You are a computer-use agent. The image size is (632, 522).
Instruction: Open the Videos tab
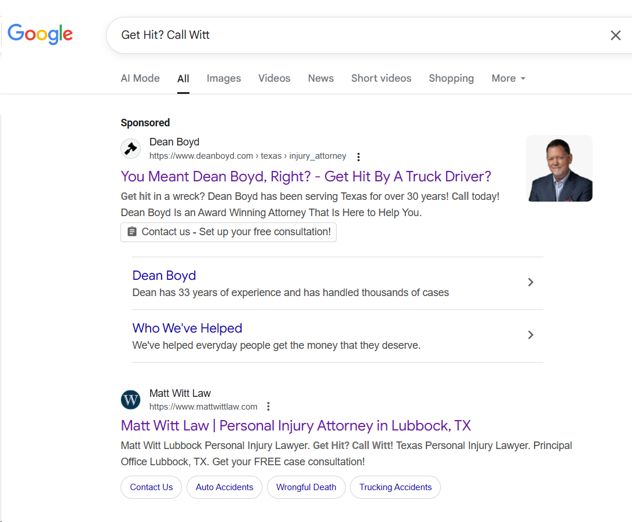[x=274, y=78]
